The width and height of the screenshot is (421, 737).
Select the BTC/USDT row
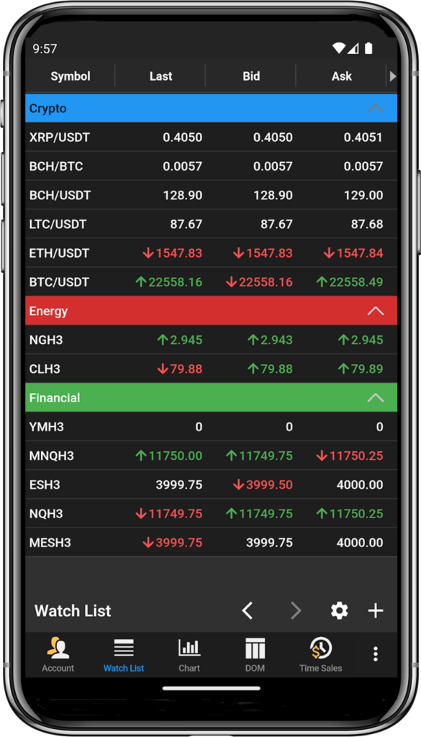pos(212,282)
